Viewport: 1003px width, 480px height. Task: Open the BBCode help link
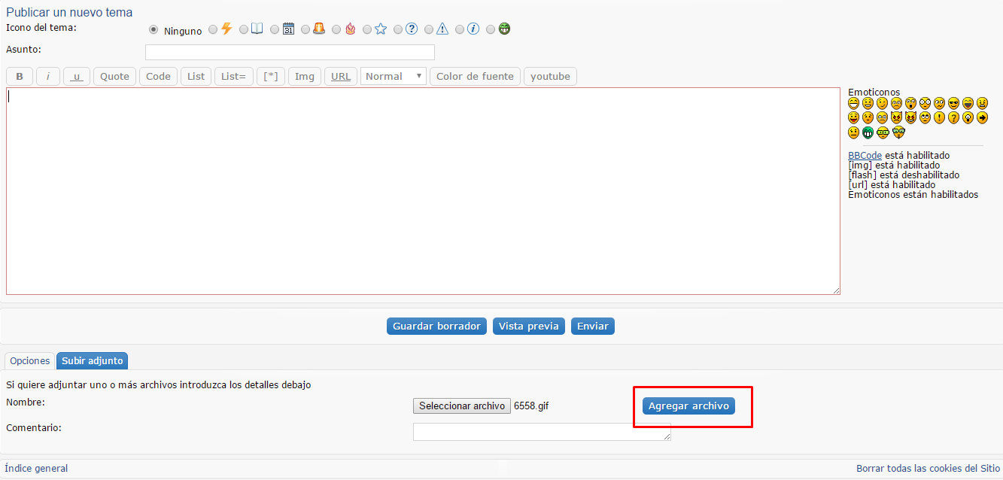(865, 156)
